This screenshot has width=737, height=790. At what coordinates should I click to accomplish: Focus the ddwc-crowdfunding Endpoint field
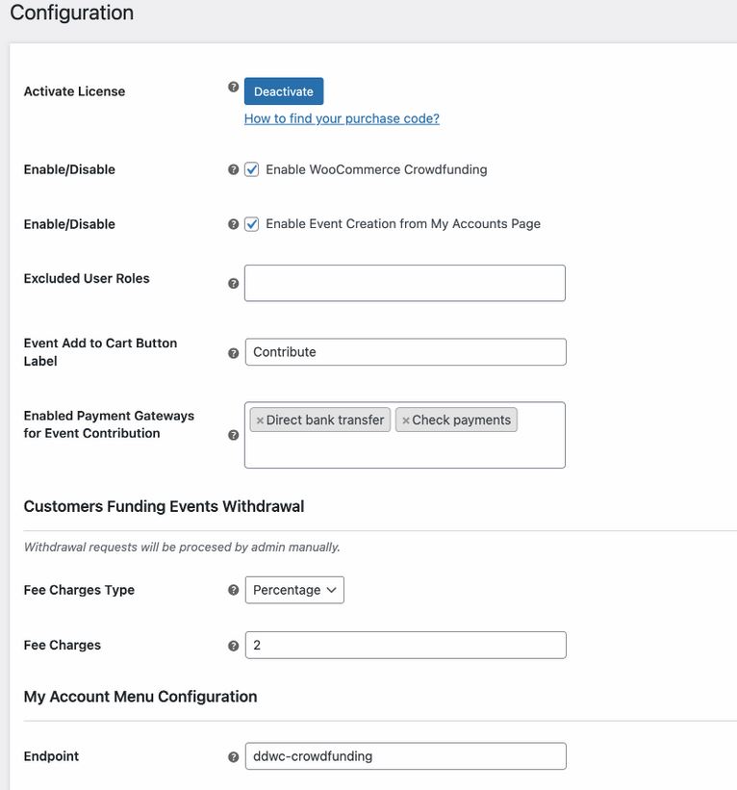(x=405, y=755)
